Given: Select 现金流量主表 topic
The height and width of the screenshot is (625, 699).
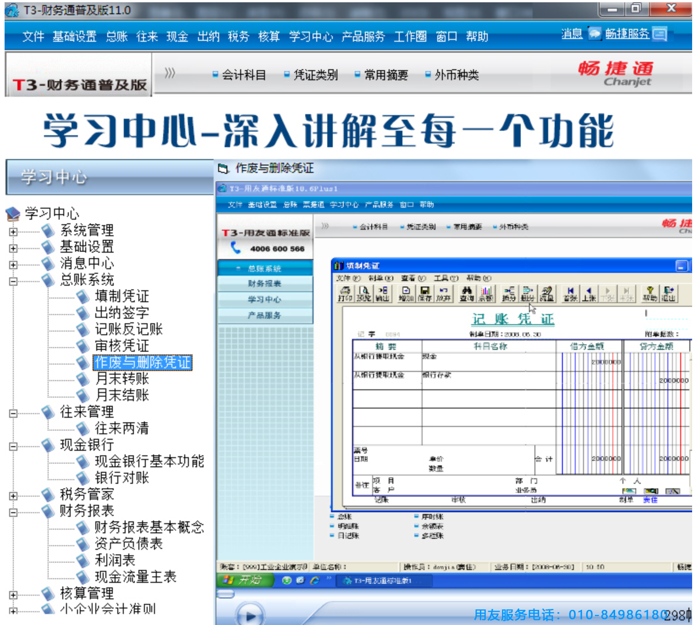Looking at the screenshot, I should (x=136, y=577).
